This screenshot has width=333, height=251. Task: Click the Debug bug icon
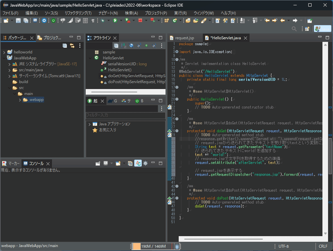pyautogui.click(x=103, y=21)
